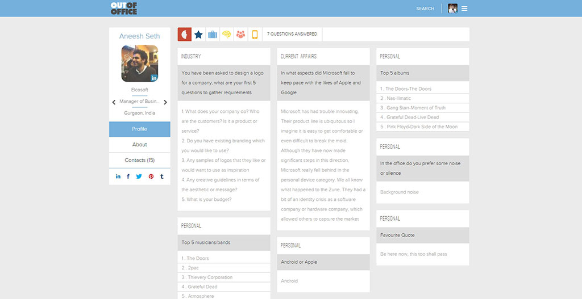Open the Tumblr social icon
Screen dimensions: 582x299
[162, 176]
